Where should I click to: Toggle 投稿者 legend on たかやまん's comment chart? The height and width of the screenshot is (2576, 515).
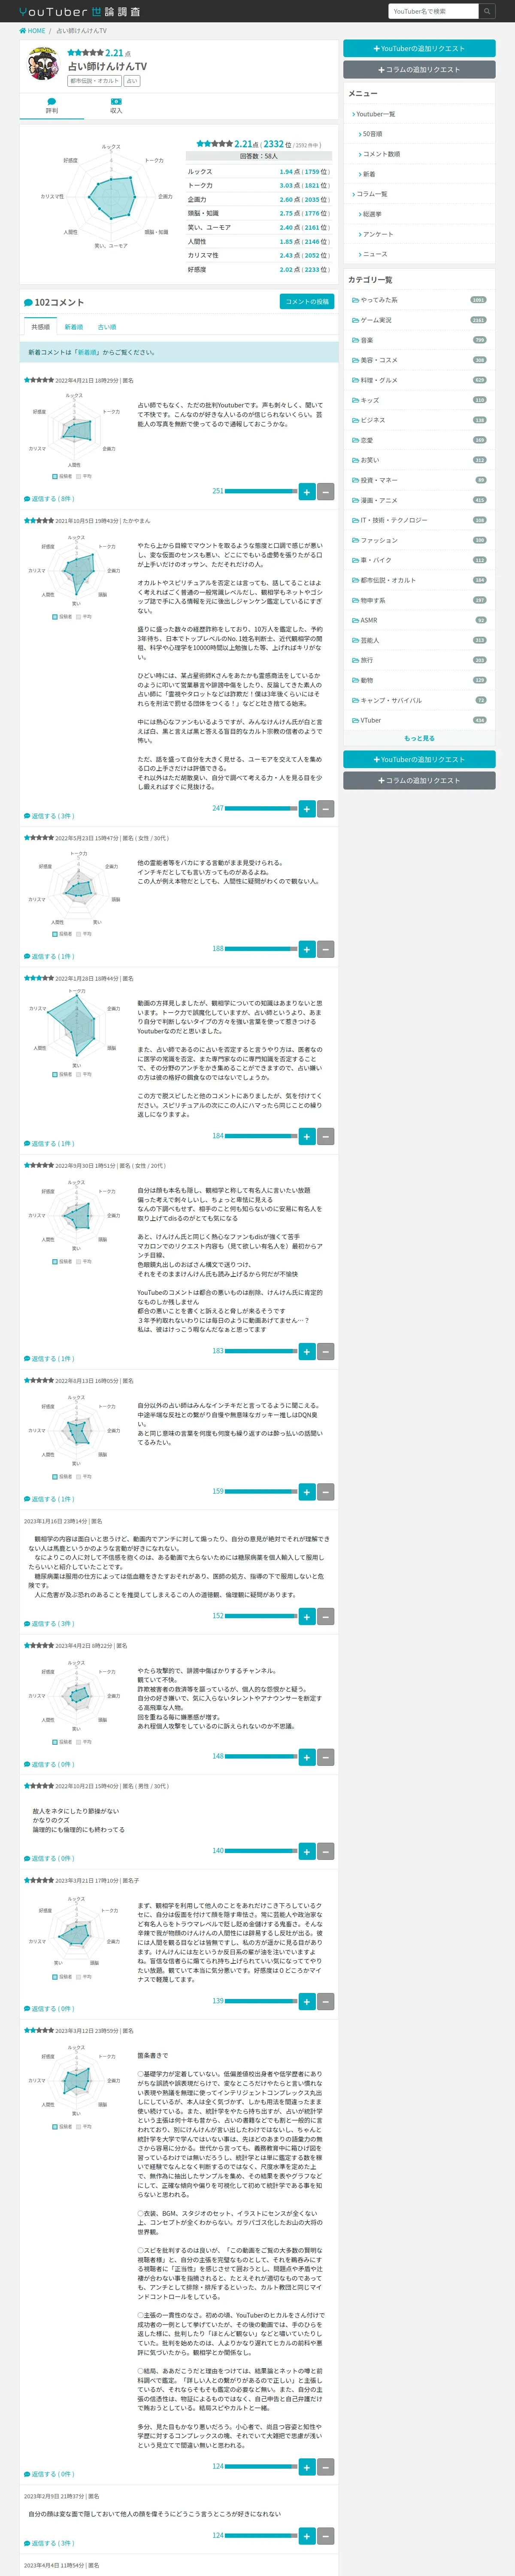tap(62, 616)
